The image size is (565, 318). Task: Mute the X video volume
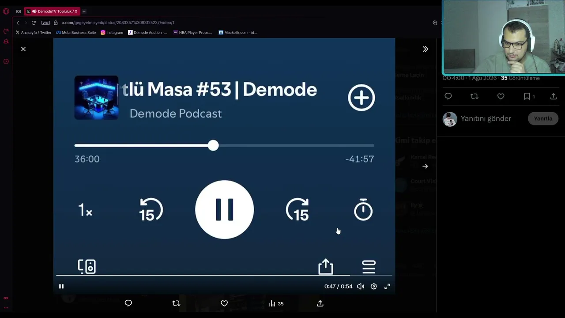click(361, 286)
